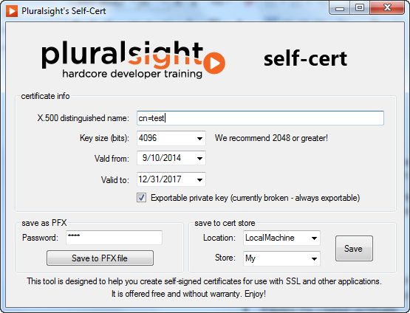The image size is (410, 313).
Task: Click the "Pluralsight's Self-Cert" window title
Action: pos(64,11)
